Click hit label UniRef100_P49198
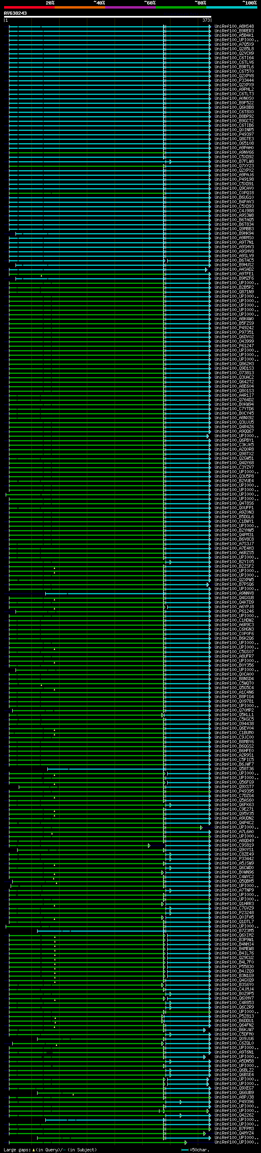The width and height of the screenshot is (261, 1153). pyautogui.click(x=234, y=180)
